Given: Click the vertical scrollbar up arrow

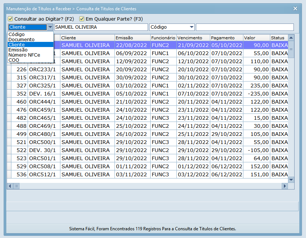Looking at the screenshot, I should (291, 37).
